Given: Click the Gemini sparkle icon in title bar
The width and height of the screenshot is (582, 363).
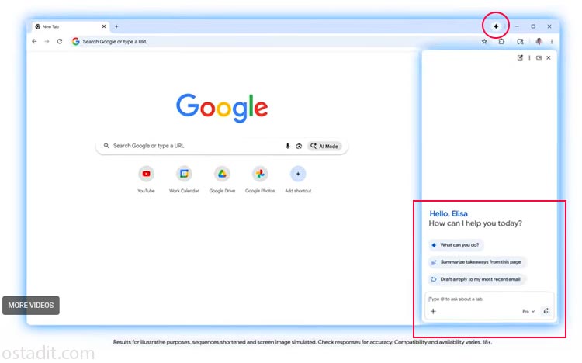Looking at the screenshot, I should coord(496,26).
